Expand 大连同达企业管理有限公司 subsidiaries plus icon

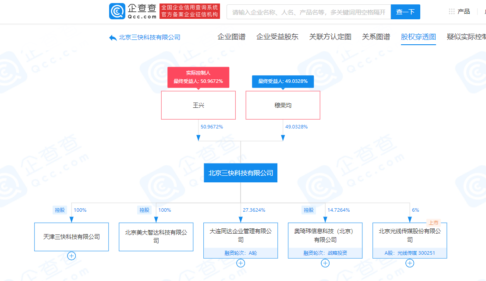(x=241, y=263)
